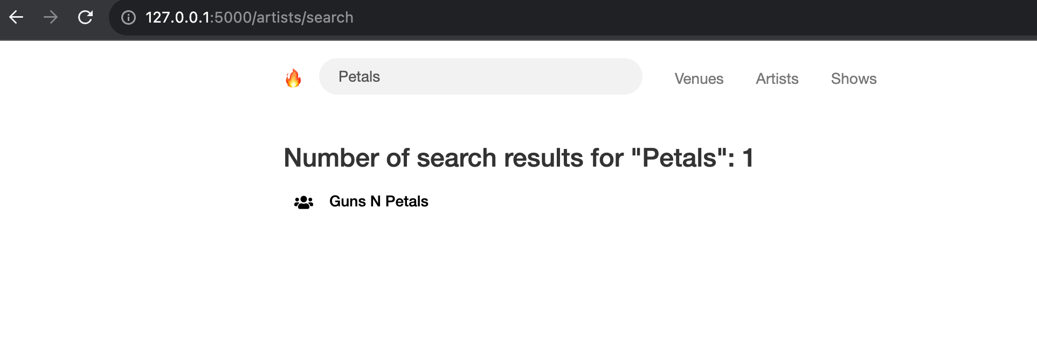Image resolution: width=1037 pixels, height=344 pixels.
Task: Click the result count number 1
Action: point(748,158)
